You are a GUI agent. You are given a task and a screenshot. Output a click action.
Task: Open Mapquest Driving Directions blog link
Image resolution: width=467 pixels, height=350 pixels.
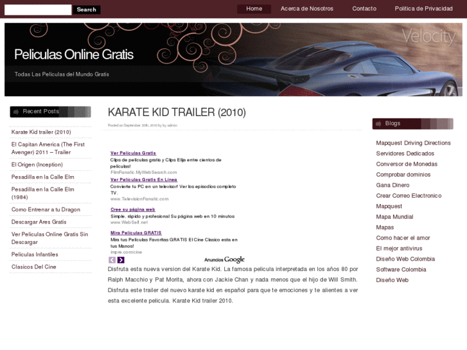click(413, 143)
